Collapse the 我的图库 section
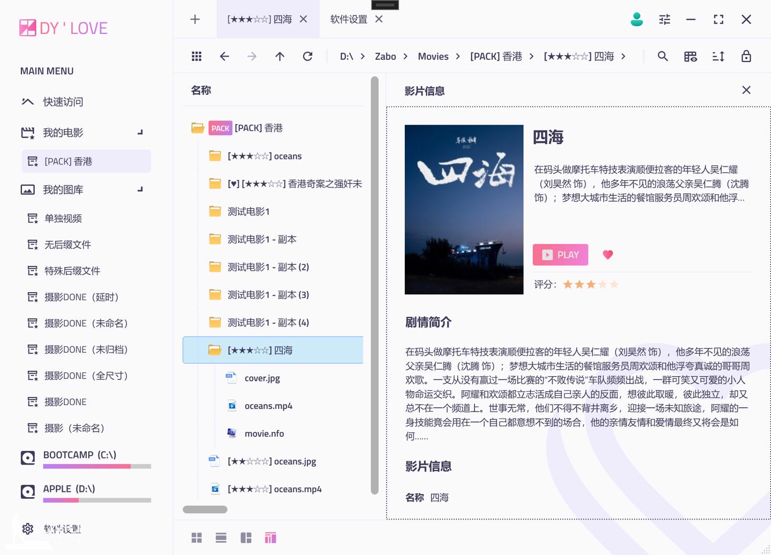Image resolution: width=771 pixels, height=555 pixels. click(140, 189)
